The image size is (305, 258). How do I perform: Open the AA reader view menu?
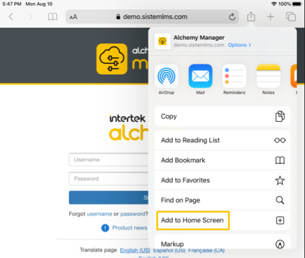[73, 17]
